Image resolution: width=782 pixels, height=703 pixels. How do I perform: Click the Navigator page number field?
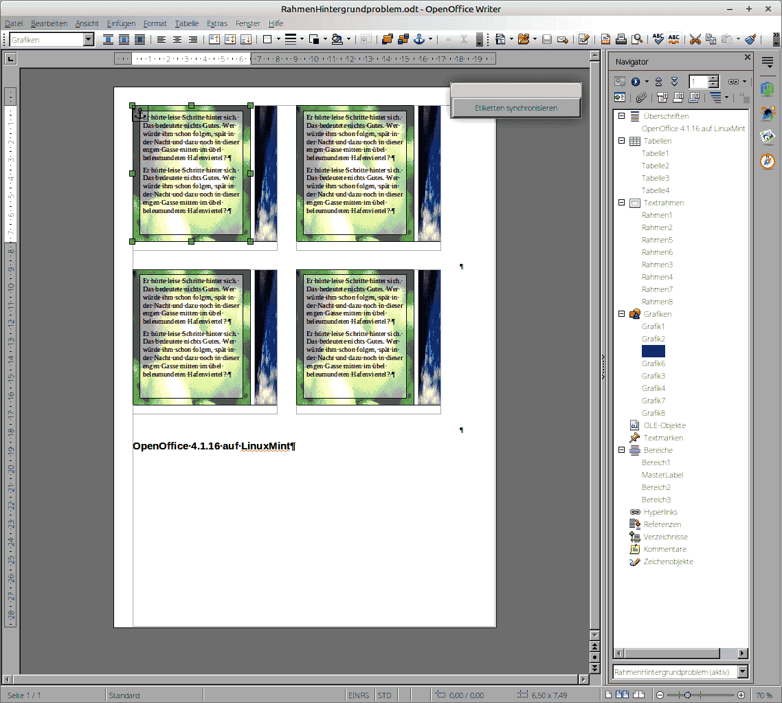[x=699, y=81]
